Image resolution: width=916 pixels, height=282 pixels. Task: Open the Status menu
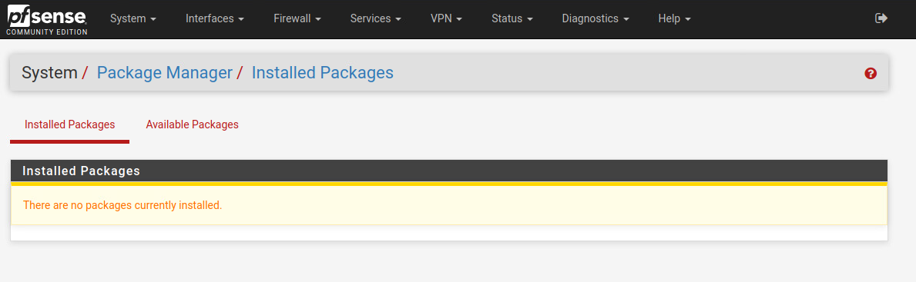[x=512, y=18]
